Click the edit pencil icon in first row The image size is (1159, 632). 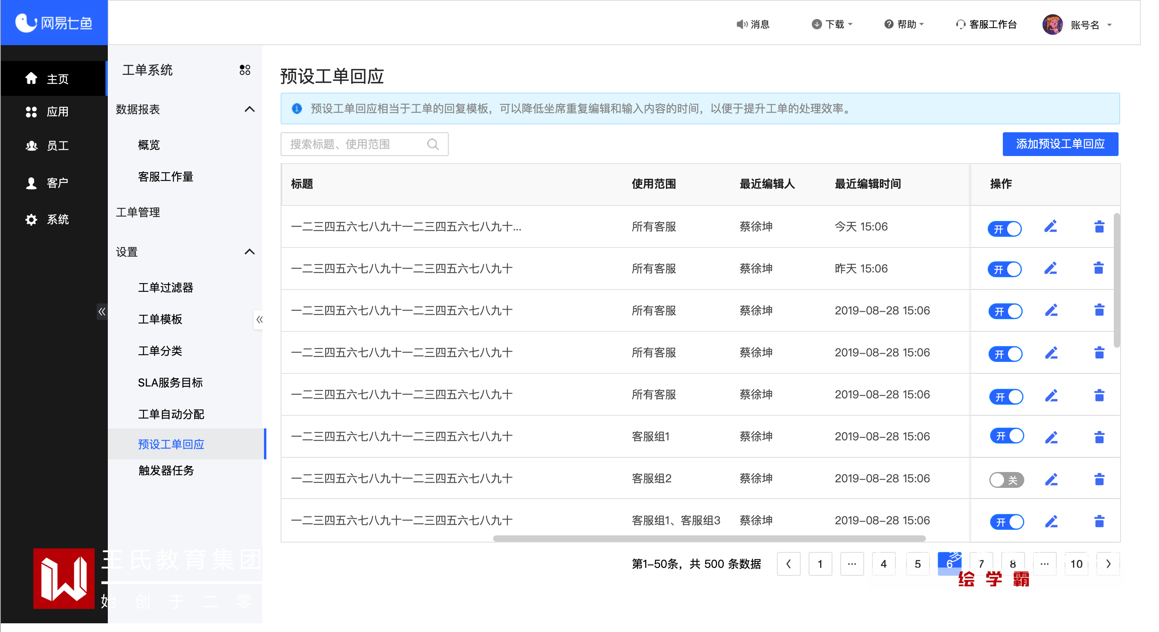pos(1050,227)
